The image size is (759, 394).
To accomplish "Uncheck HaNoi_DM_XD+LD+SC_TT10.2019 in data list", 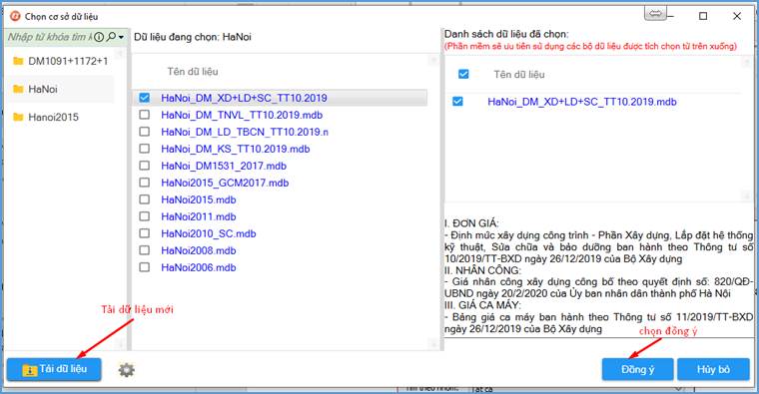I will tap(144, 98).
